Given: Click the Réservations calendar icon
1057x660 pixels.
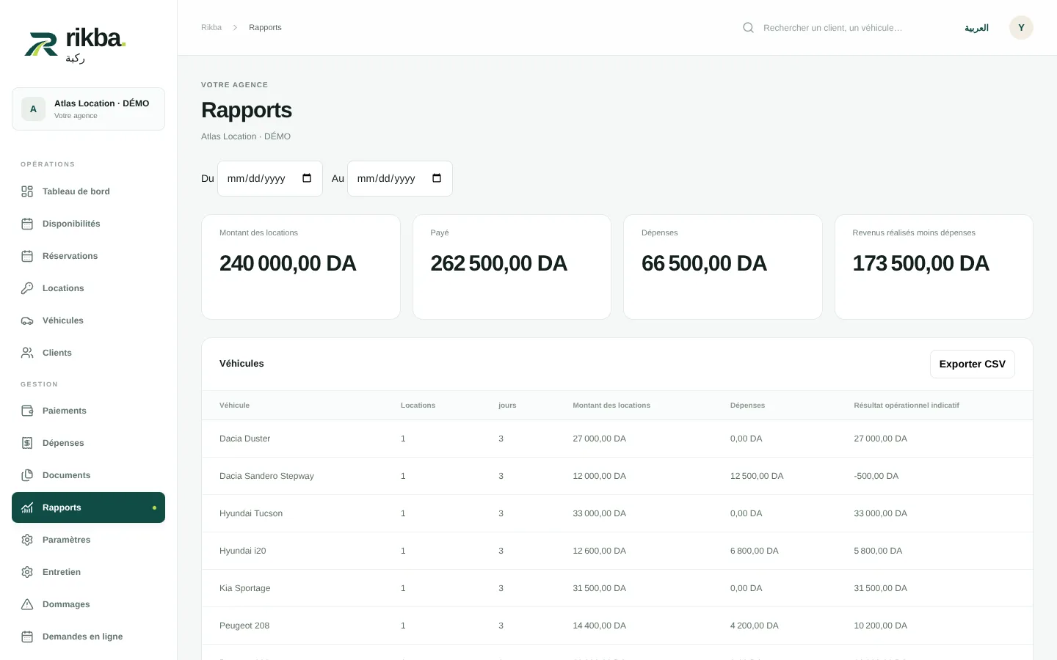Looking at the screenshot, I should pyautogui.click(x=27, y=256).
